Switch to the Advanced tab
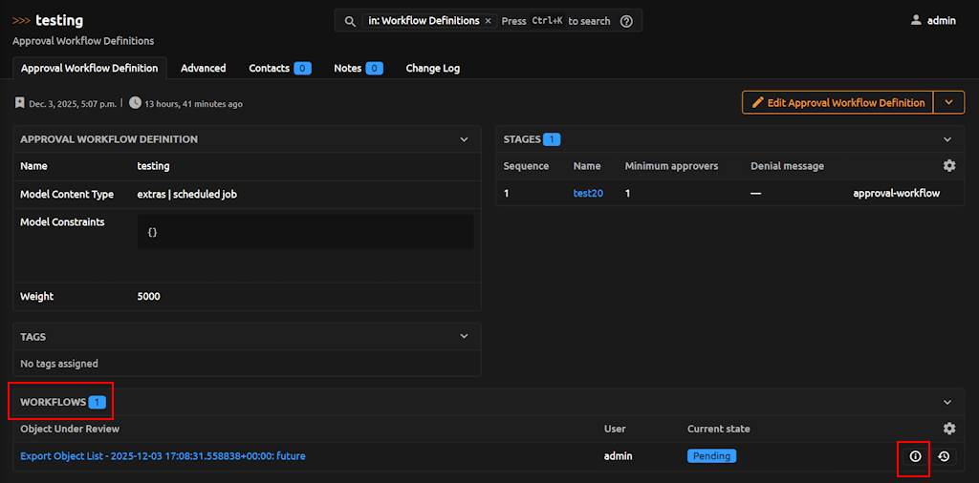979x483 pixels. tap(203, 69)
